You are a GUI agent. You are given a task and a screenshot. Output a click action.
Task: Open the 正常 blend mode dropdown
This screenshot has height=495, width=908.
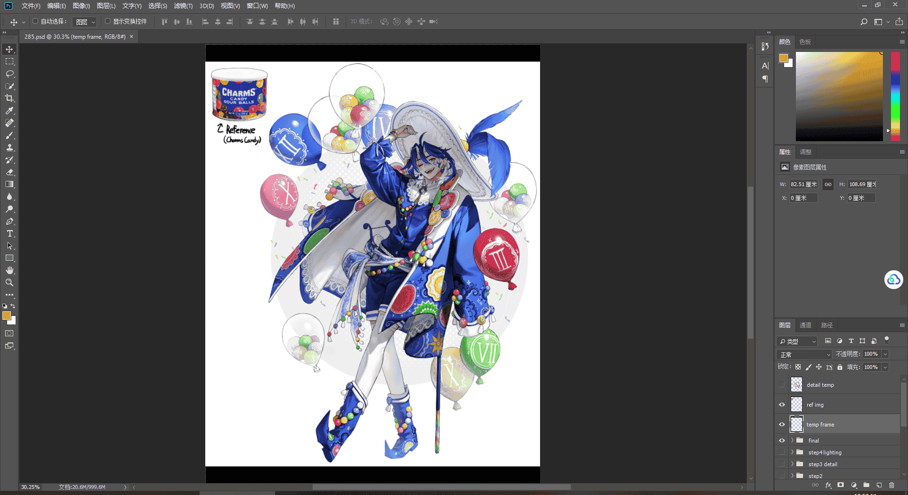[x=804, y=354]
